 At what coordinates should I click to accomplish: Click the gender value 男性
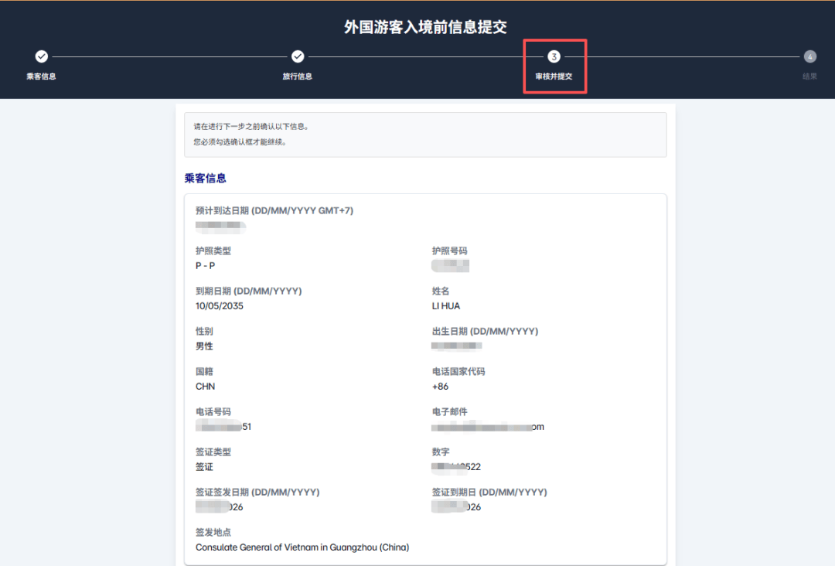pyautogui.click(x=204, y=346)
